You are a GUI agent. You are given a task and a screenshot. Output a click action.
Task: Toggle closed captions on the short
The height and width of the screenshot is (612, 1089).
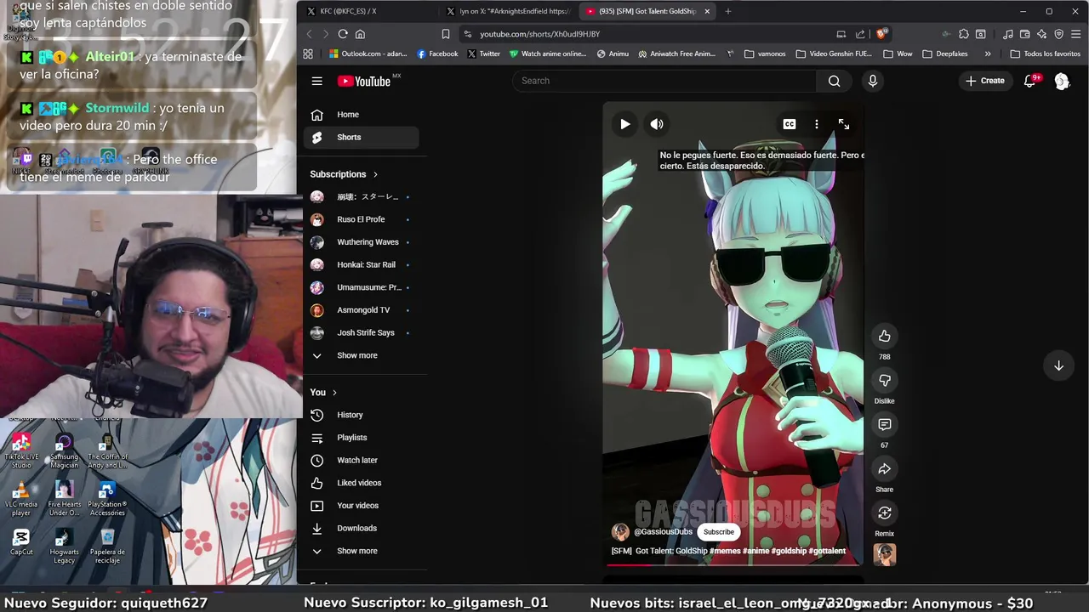(x=790, y=124)
